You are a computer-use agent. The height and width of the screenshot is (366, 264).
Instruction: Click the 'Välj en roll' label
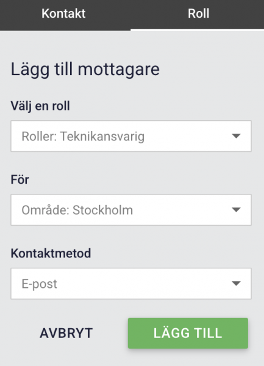[40, 106]
